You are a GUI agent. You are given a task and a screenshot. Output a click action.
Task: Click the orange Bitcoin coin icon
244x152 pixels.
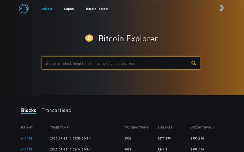click(89, 38)
